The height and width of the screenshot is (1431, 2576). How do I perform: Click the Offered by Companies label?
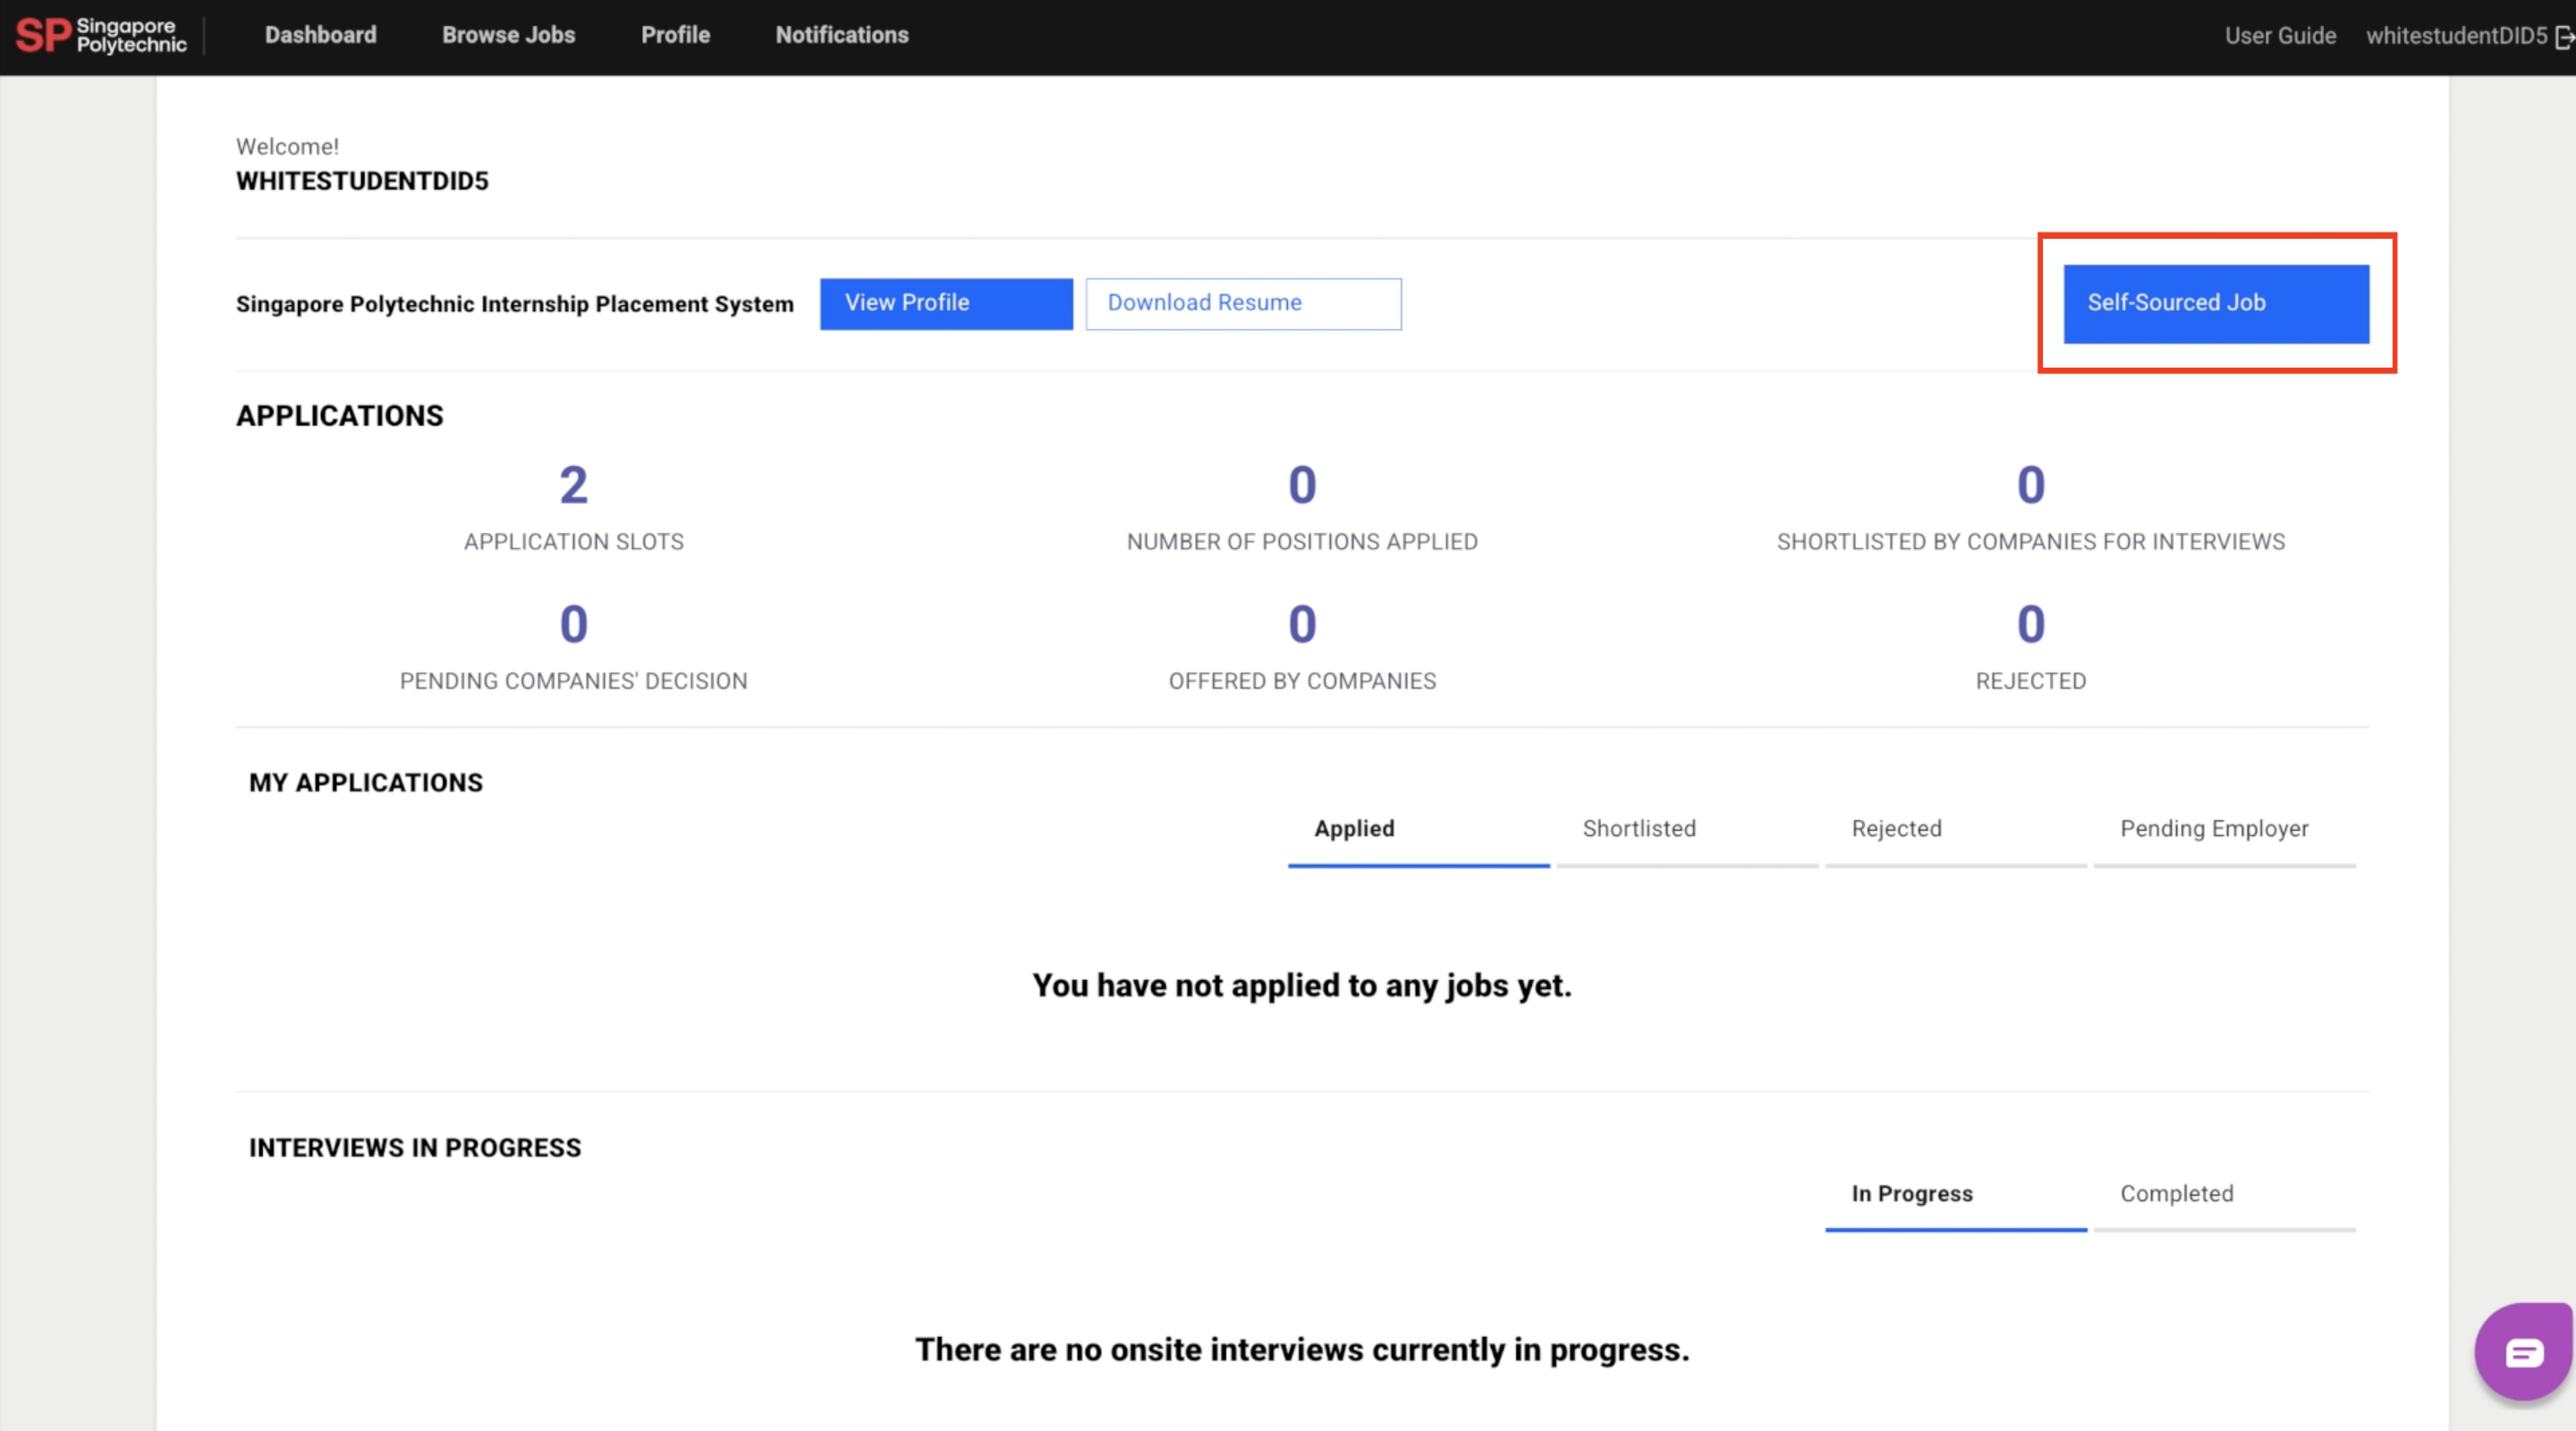pyautogui.click(x=1302, y=681)
